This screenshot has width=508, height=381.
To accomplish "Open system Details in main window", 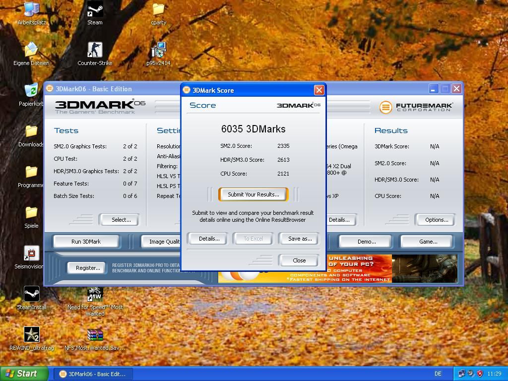I will pos(340,220).
